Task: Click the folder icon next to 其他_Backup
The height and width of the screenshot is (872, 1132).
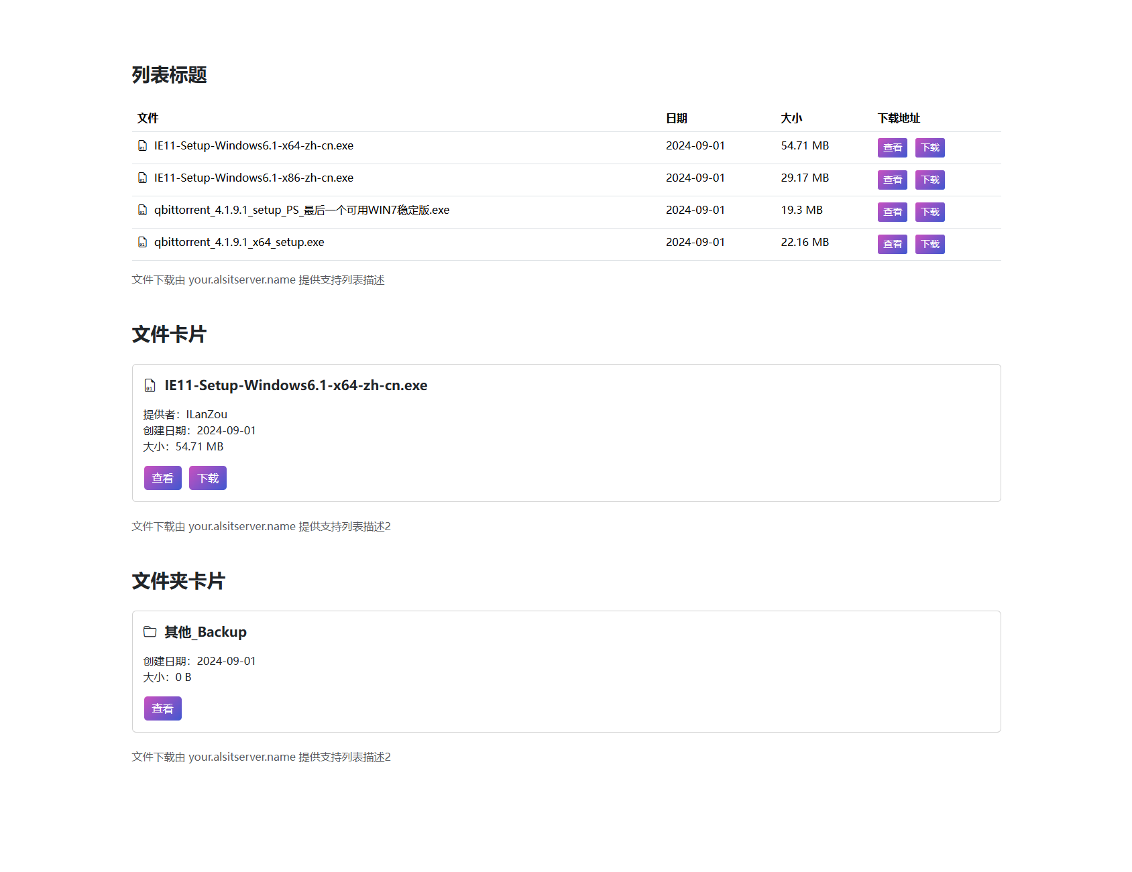Action: pyautogui.click(x=150, y=632)
